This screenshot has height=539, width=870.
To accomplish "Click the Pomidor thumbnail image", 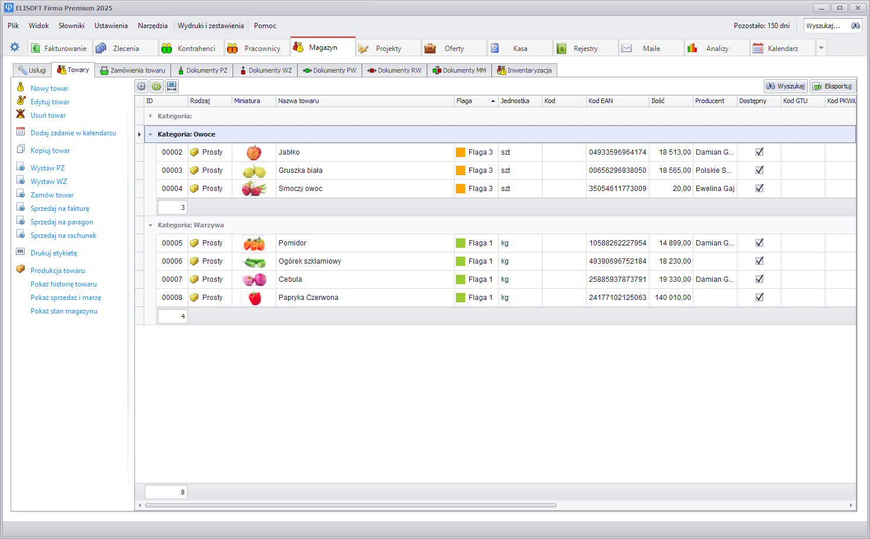I will tap(254, 243).
